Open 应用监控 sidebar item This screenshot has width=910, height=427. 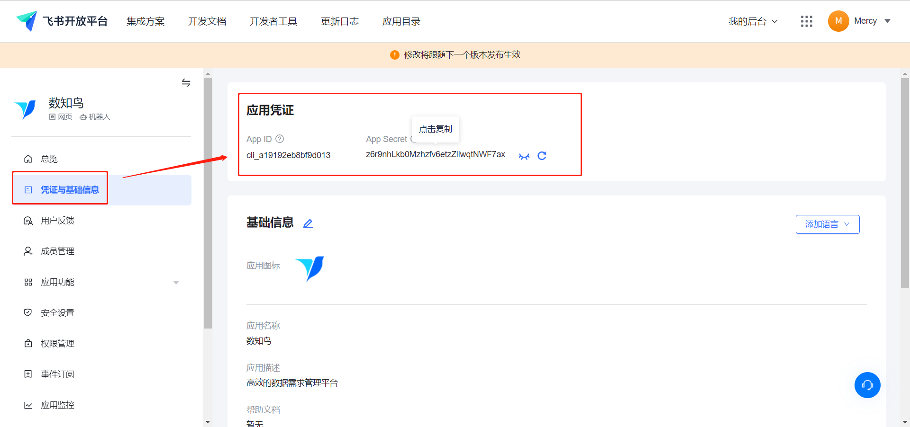101,405
